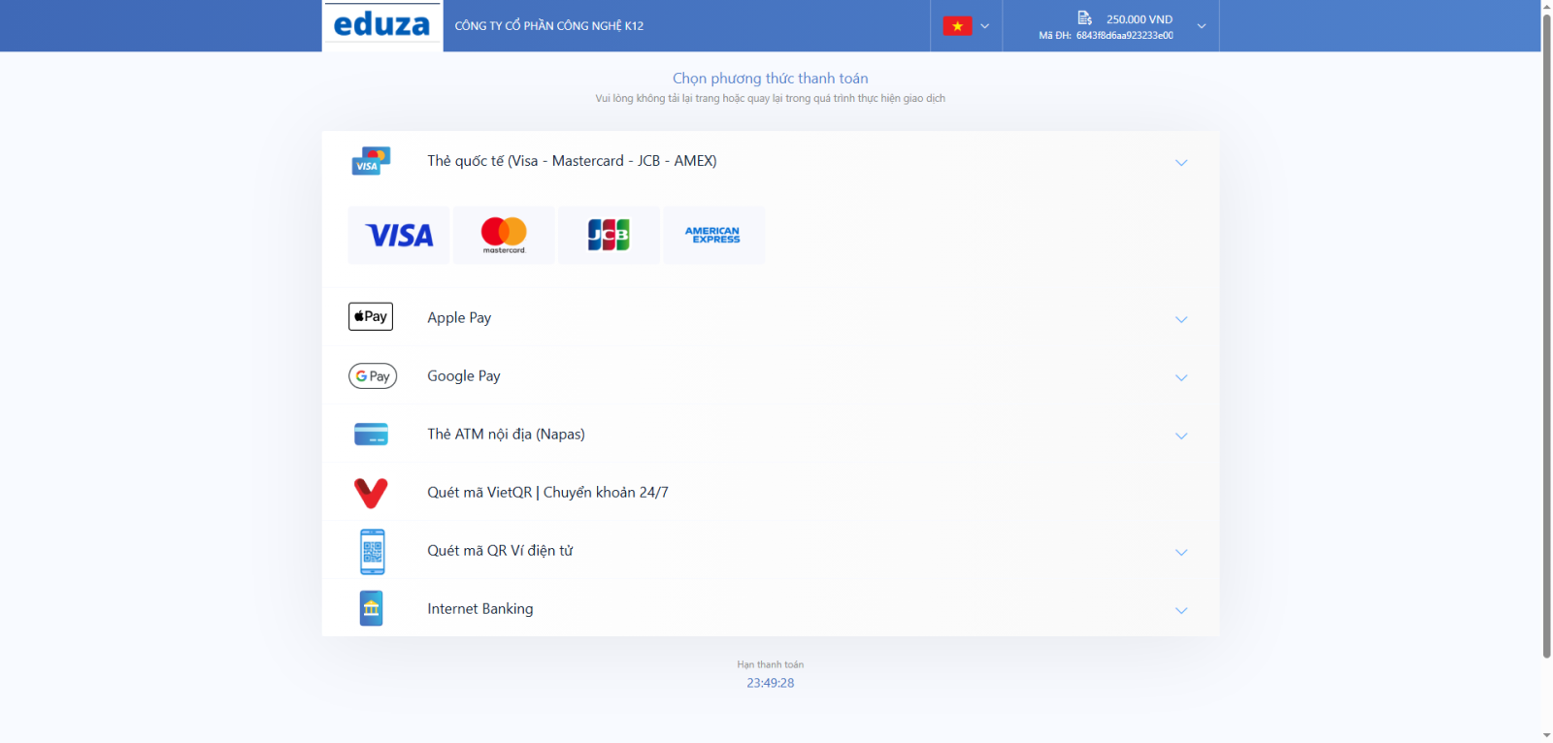
Task: Click the Vietnam flag language icon
Action: pos(957,26)
